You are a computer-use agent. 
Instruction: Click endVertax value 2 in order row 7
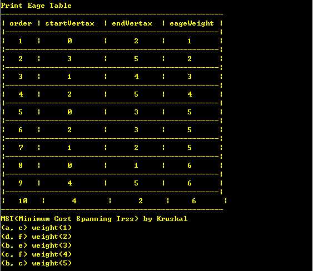click(136, 148)
